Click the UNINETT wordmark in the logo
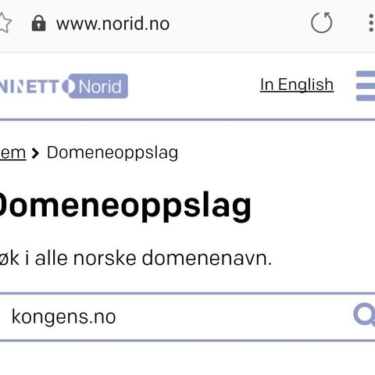Image resolution: width=375 pixels, height=375 pixels. [x=30, y=87]
